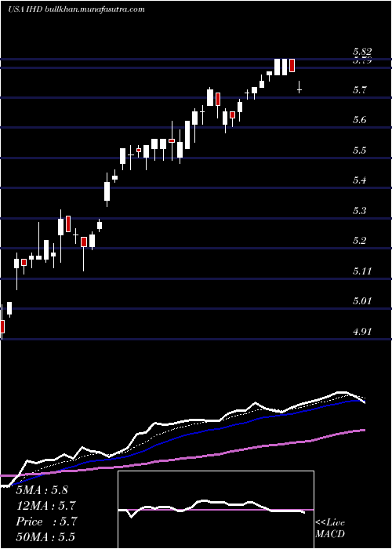
Task: Click the 5.6 price axis label
Action: 359,121
